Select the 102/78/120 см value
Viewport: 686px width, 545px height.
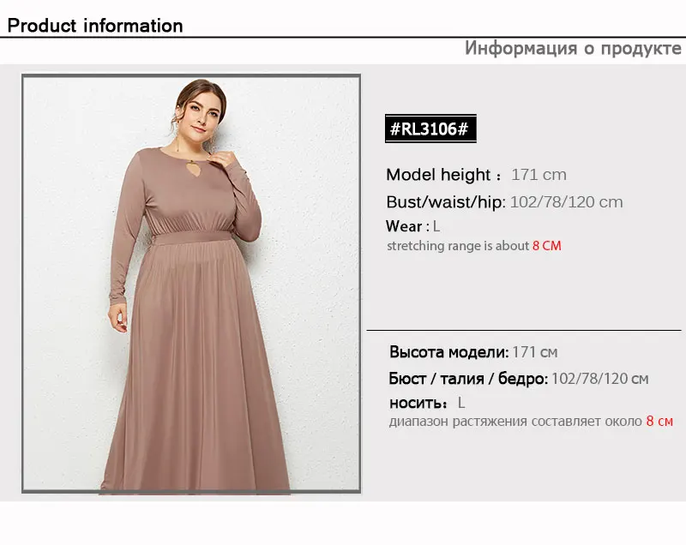click(599, 379)
